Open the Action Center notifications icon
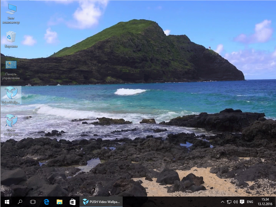This screenshot has height=207, width=276. pos(242,202)
